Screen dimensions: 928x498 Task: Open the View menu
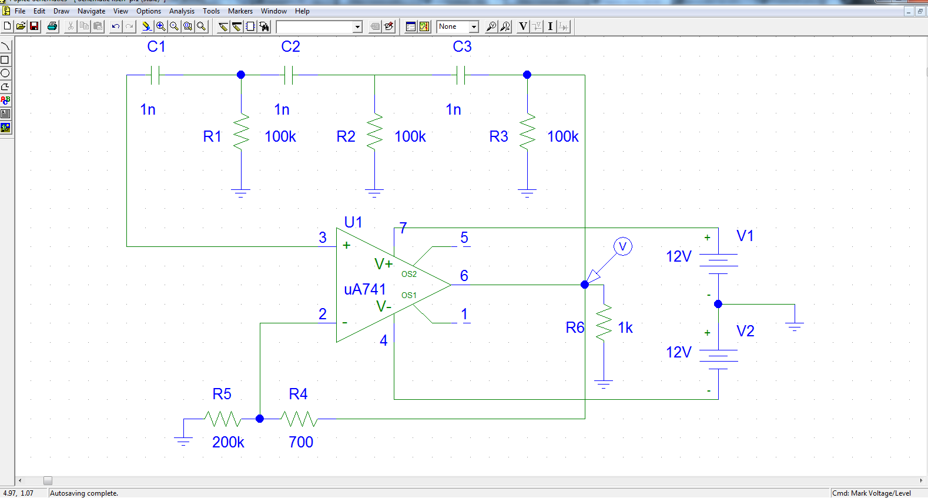[x=120, y=11]
